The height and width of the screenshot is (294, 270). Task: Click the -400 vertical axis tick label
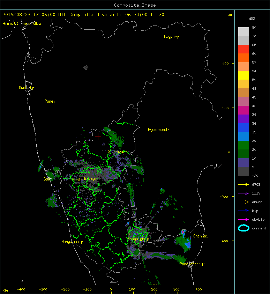(224, 241)
